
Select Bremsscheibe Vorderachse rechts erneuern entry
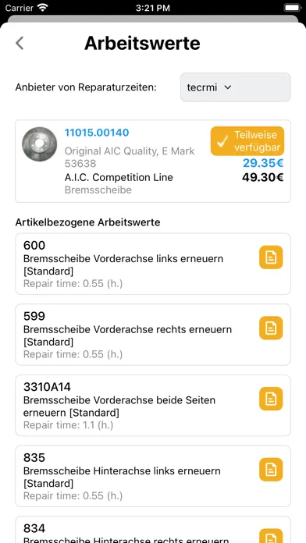coord(153,335)
